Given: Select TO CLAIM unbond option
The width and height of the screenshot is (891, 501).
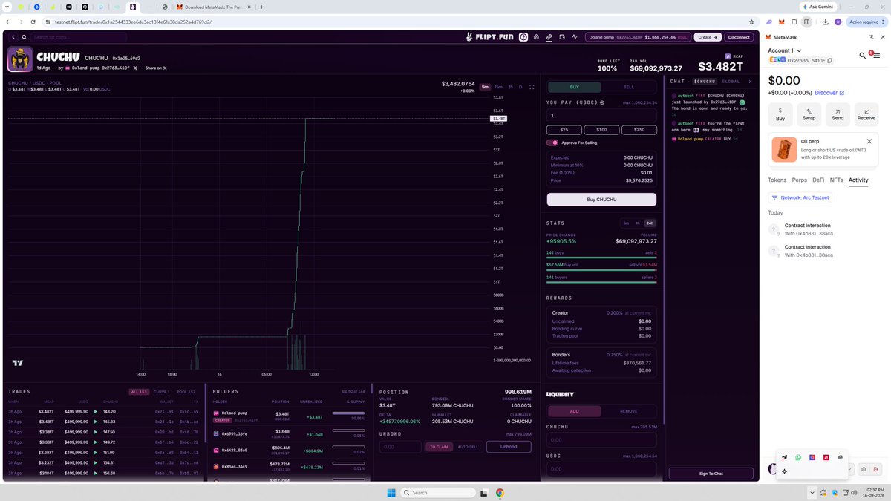Looking at the screenshot, I should 438,447.
